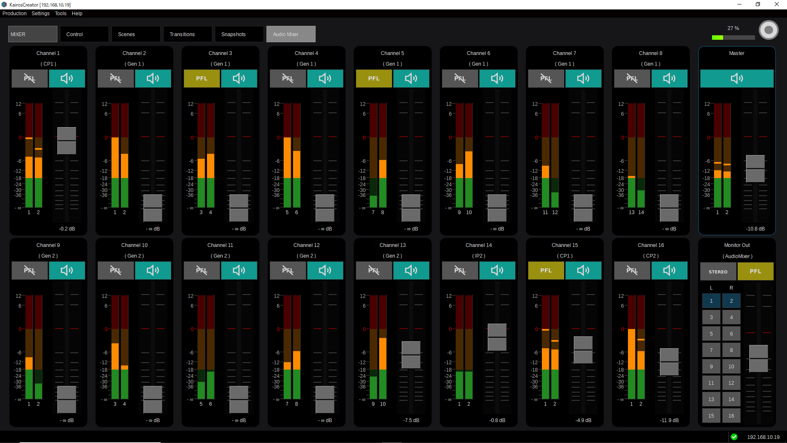Open the Tools menu

coord(61,14)
